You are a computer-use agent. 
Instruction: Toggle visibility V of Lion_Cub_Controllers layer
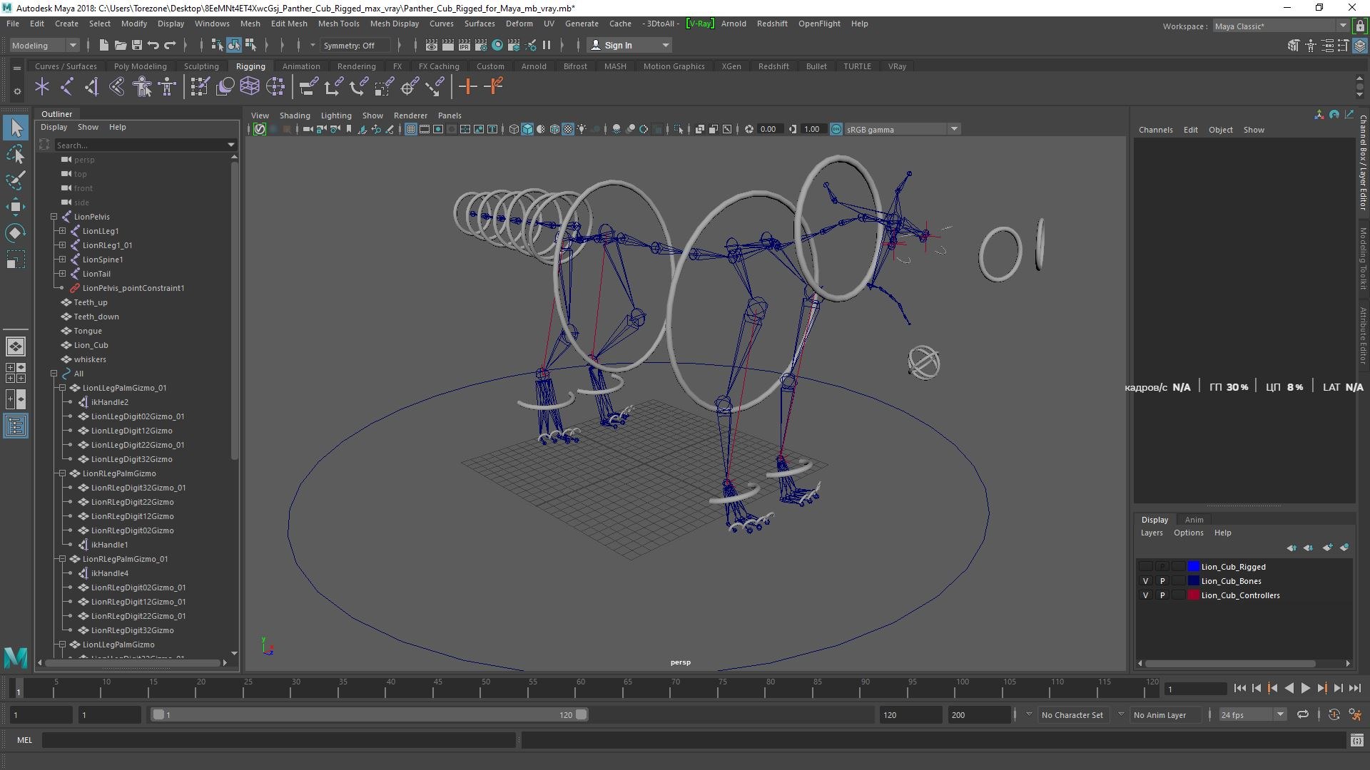click(x=1146, y=595)
